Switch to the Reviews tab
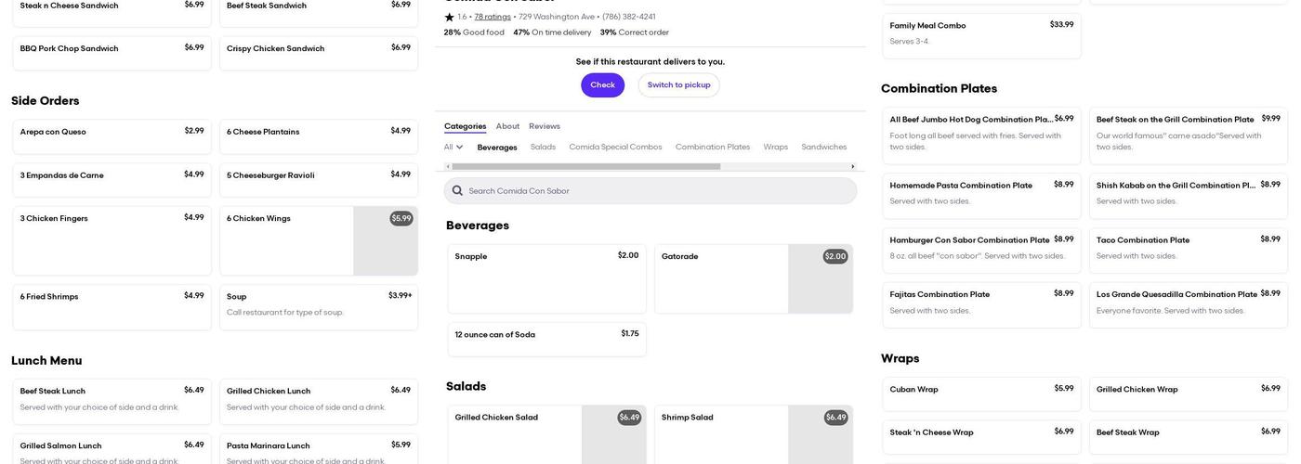The width and height of the screenshot is (1301, 464). click(545, 126)
